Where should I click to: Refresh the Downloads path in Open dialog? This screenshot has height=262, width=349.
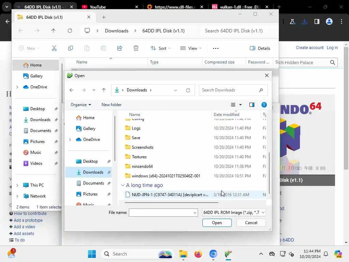pyautogui.click(x=188, y=90)
